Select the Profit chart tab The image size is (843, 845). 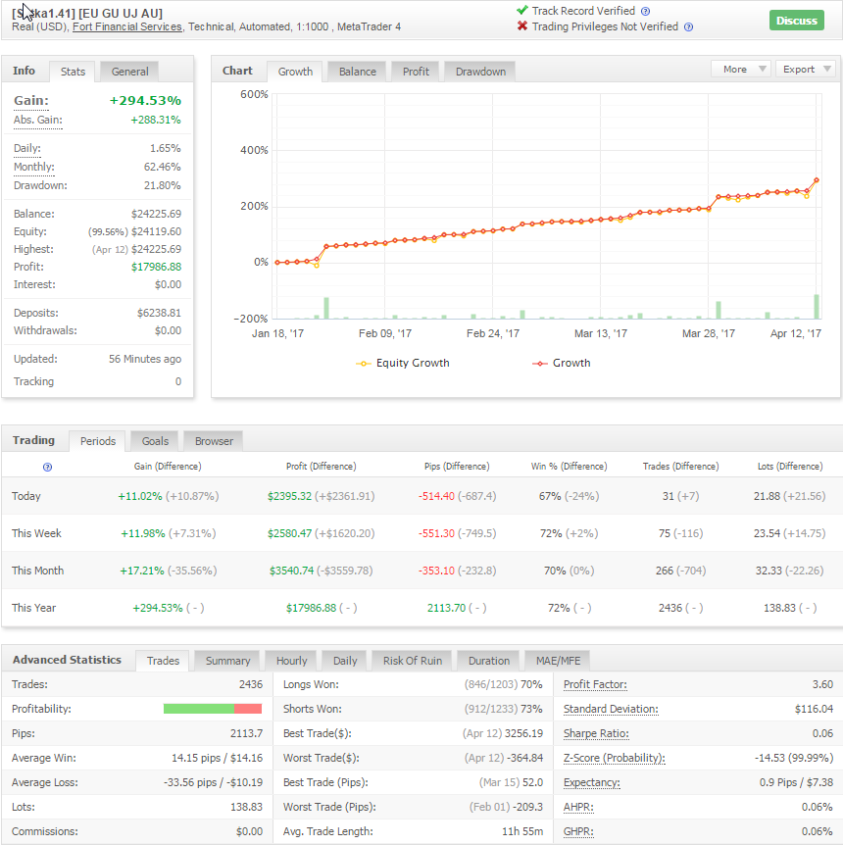416,72
